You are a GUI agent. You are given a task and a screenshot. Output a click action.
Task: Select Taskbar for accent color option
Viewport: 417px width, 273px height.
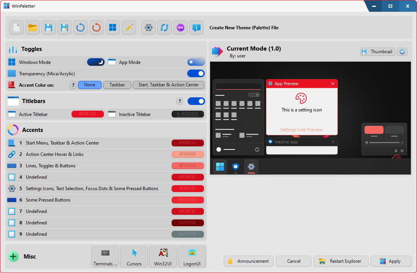click(x=117, y=85)
